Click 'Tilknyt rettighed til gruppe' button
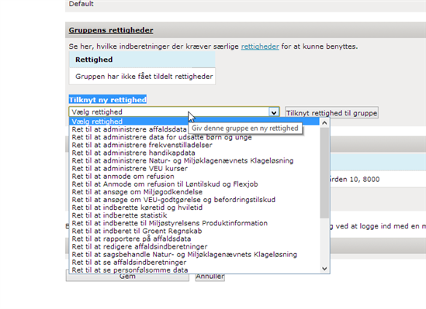The width and height of the screenshot is (426, 309). coord(331,113)
